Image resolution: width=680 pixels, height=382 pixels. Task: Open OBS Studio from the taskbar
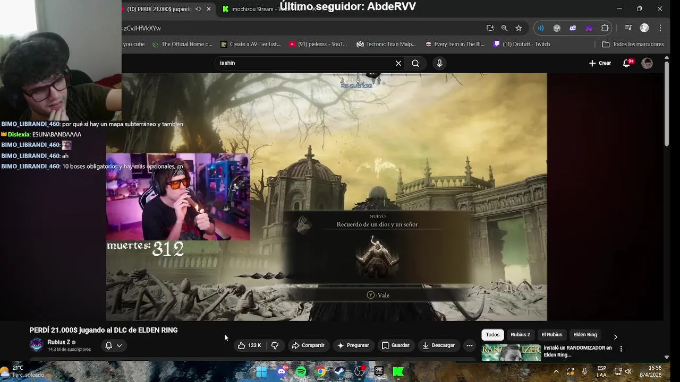pos(360,371)
